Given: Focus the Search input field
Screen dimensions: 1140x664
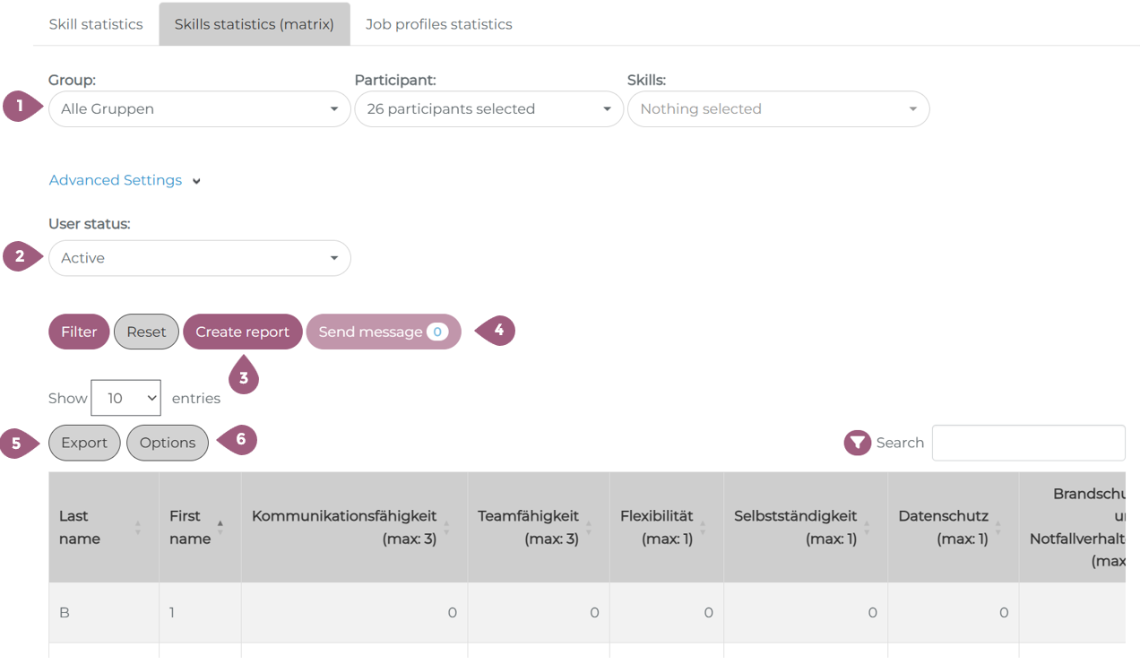Looking at the screenshot, I should pos(1028,443).
